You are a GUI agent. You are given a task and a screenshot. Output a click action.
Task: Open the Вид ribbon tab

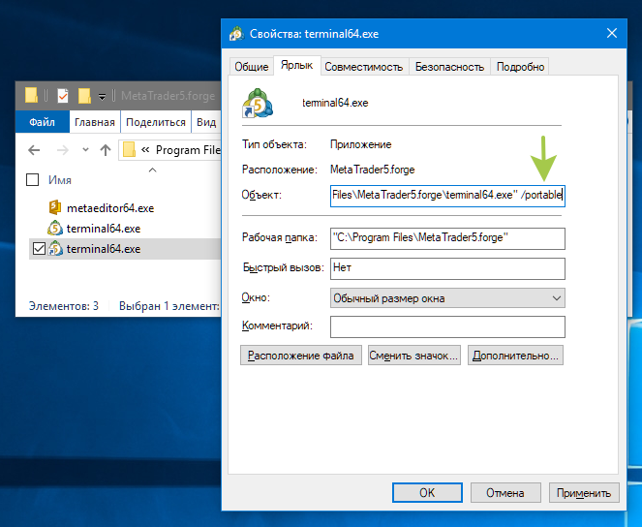206,122
